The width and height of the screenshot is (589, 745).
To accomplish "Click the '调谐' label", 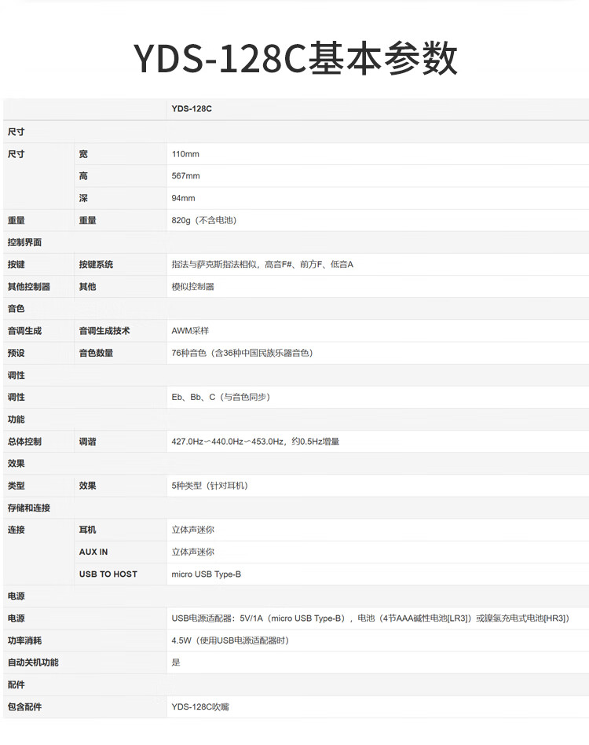I will click(x=87, y=442).
